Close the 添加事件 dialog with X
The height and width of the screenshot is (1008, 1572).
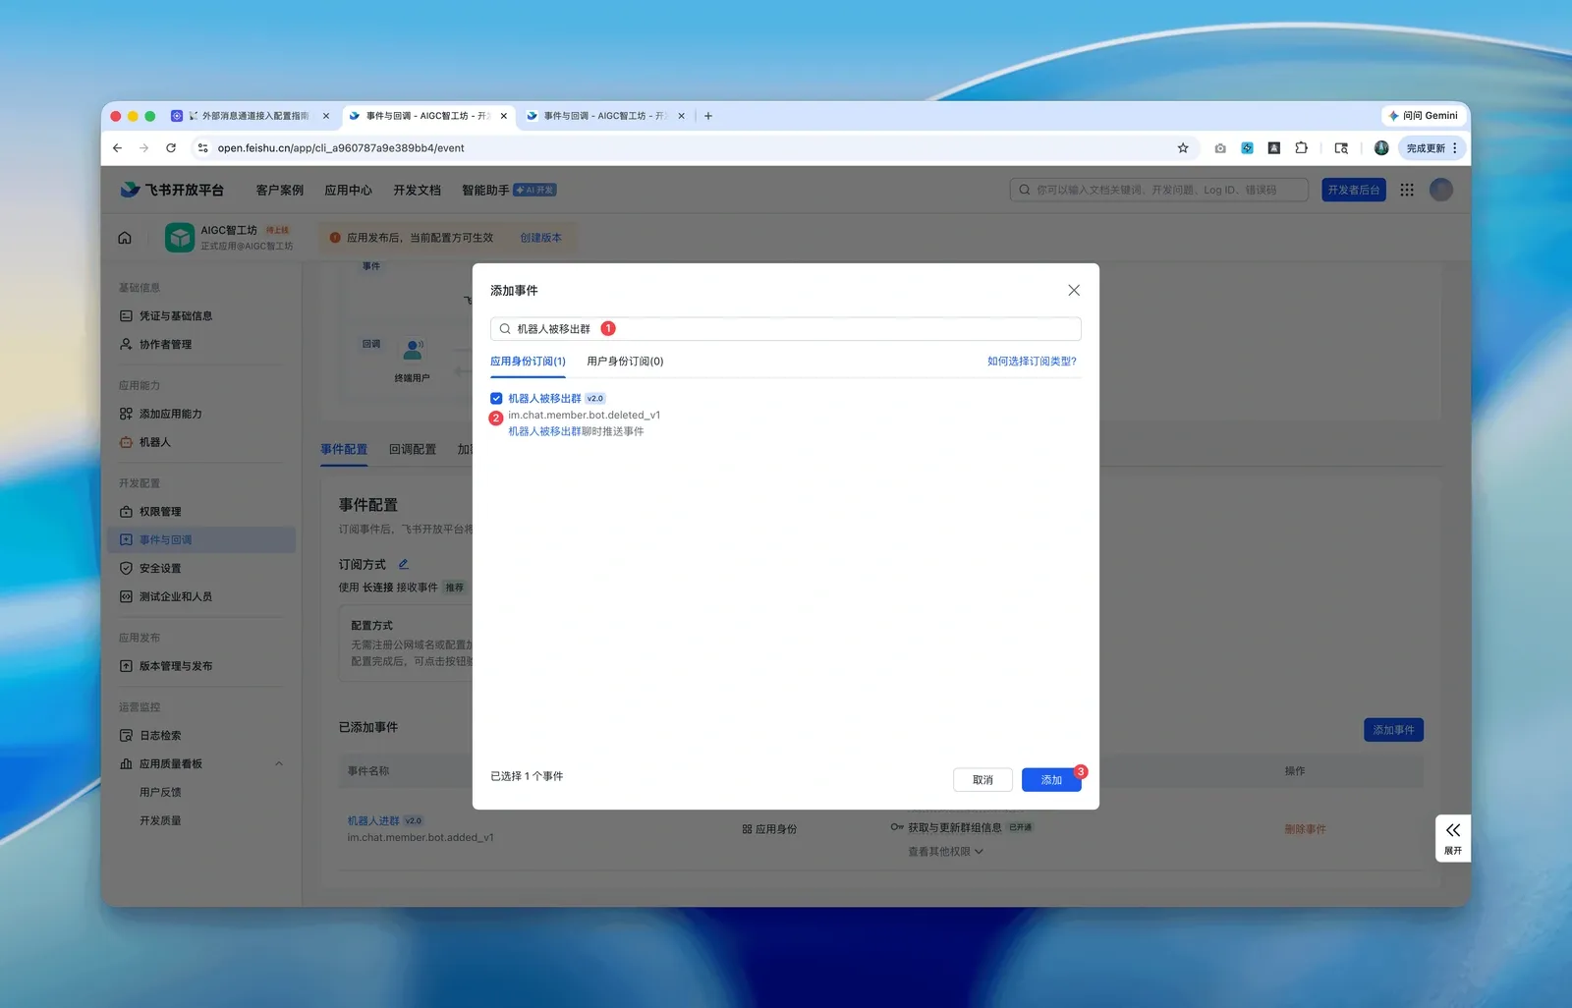(1074, 291)
